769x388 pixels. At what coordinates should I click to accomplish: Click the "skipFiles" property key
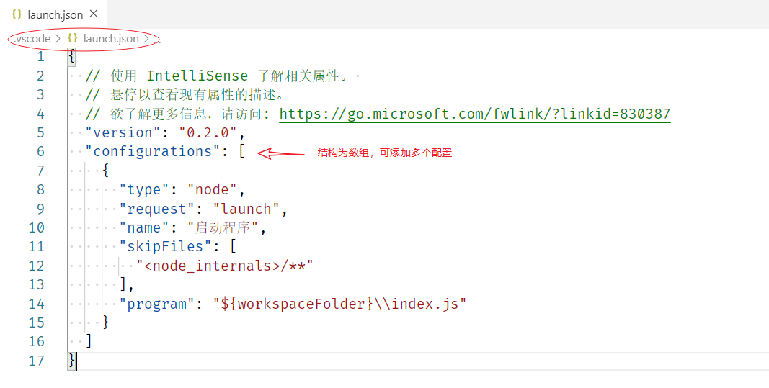coord(165,246)
